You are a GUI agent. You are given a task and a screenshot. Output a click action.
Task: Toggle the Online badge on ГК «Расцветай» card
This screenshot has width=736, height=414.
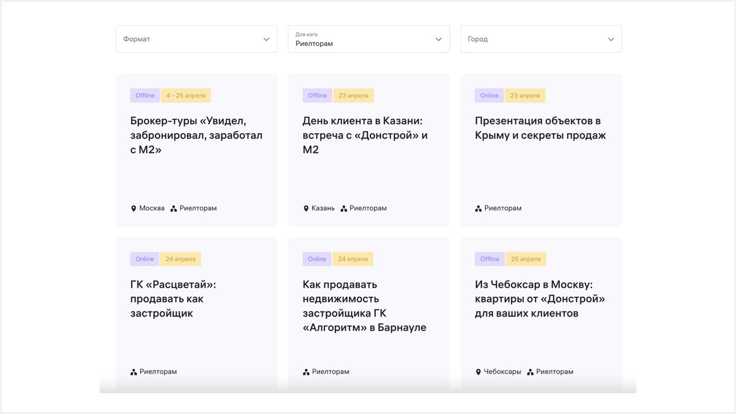click(145, 259)
